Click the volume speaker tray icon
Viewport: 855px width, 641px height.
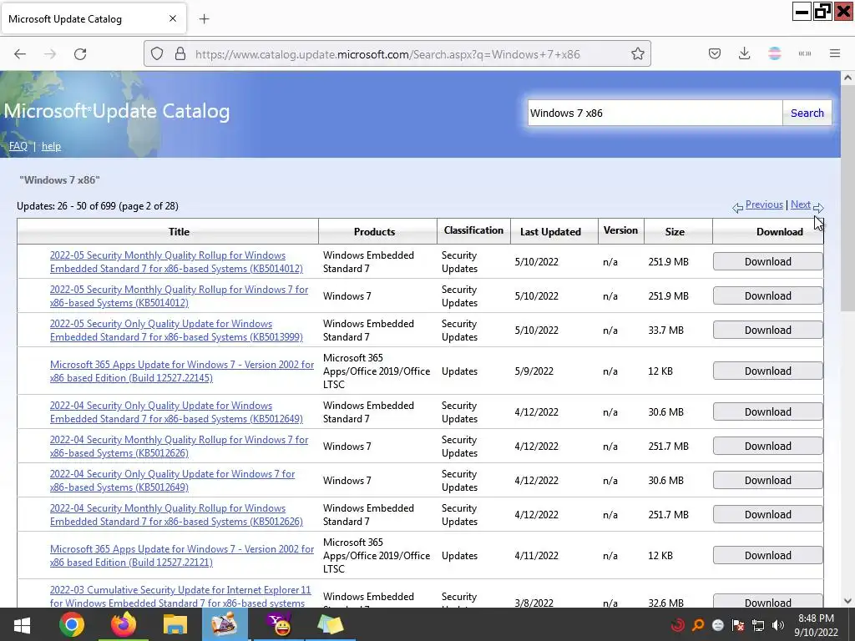pos(778,625)
